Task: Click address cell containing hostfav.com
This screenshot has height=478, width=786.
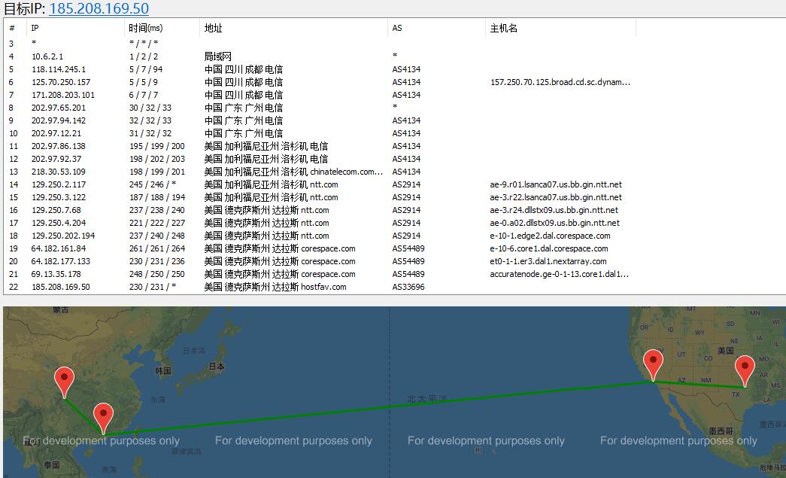Action: 275,287
